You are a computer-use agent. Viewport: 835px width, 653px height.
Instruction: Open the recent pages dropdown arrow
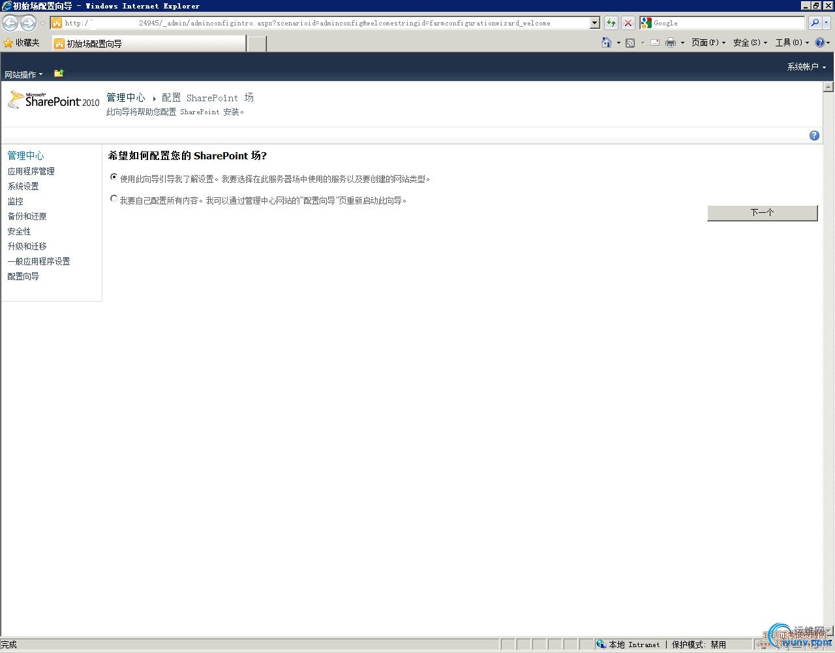click(42, 24)
